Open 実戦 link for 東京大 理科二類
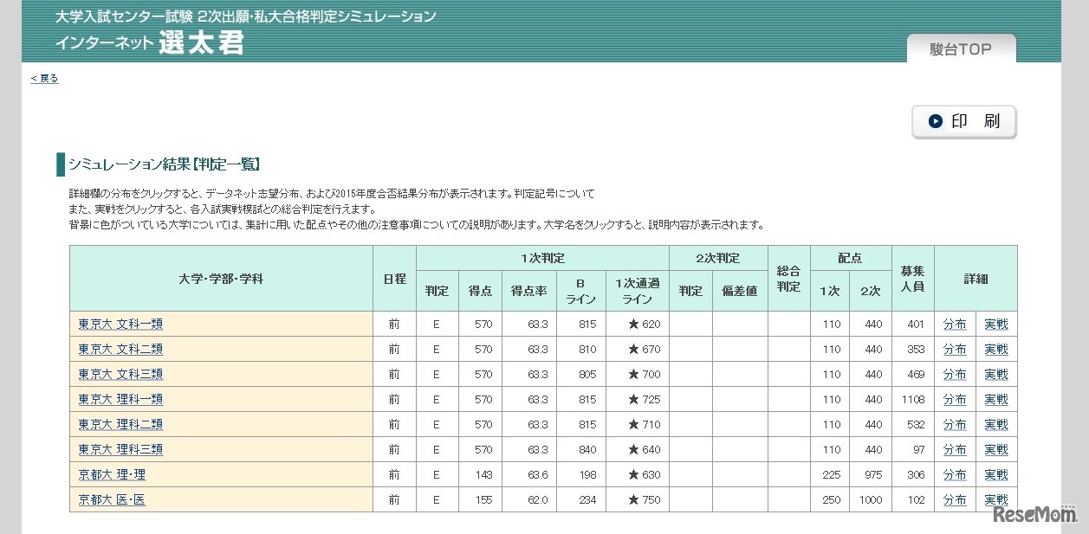 coord(996,425)
